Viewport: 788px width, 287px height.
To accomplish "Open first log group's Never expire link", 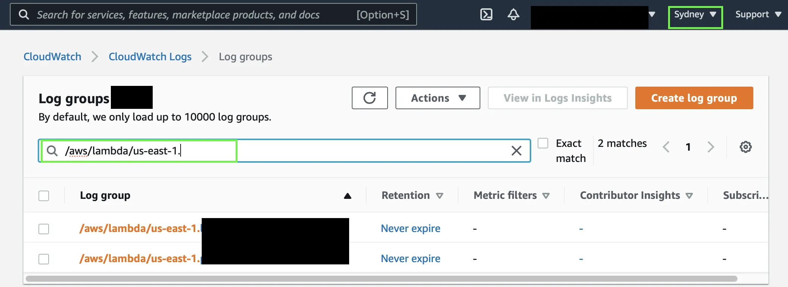I will tap(410, 229).
